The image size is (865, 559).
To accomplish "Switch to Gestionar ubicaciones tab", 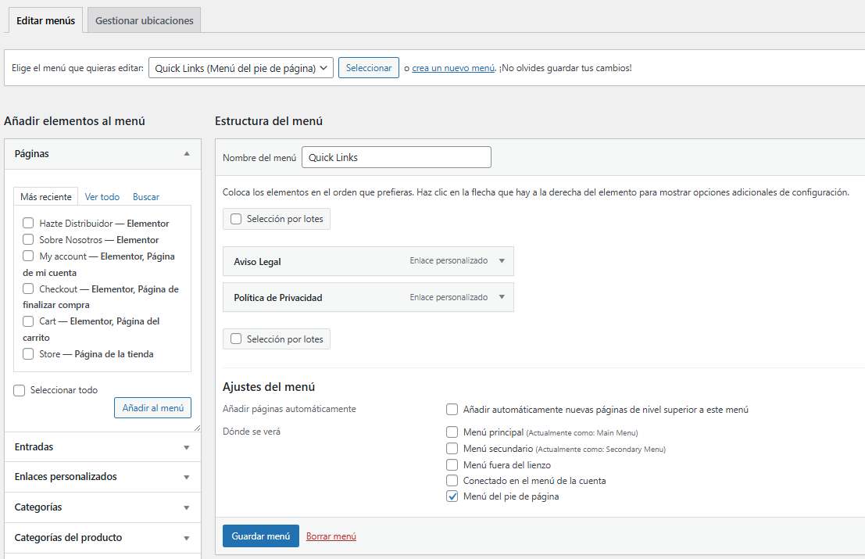I will [x=144, y=20].
